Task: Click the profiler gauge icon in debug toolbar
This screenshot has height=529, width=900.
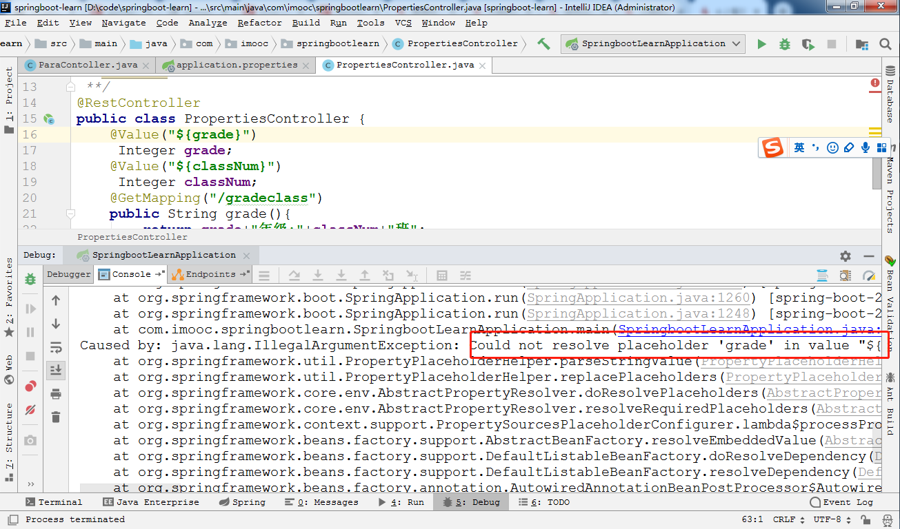Action: tap(869, 276)
